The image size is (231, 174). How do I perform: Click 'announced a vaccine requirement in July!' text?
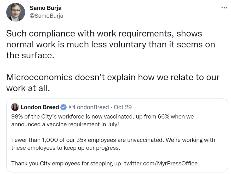click(x=65, y=124)
